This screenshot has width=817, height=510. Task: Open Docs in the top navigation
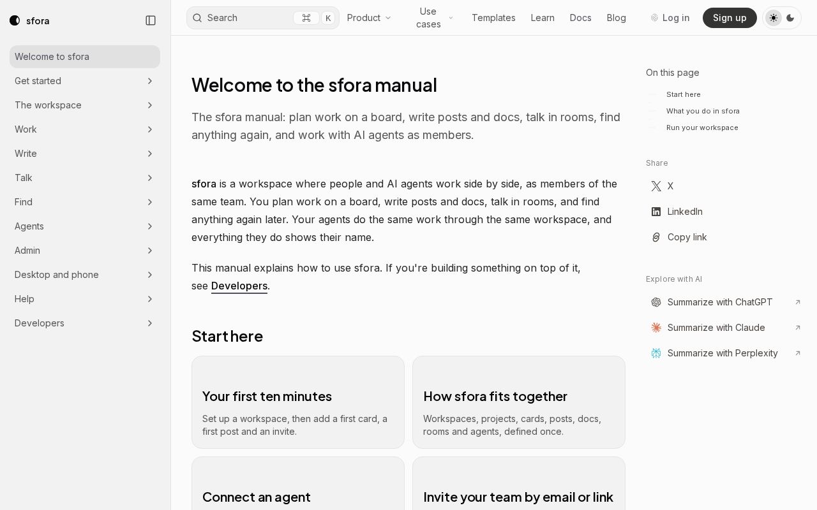click(581, 18)
